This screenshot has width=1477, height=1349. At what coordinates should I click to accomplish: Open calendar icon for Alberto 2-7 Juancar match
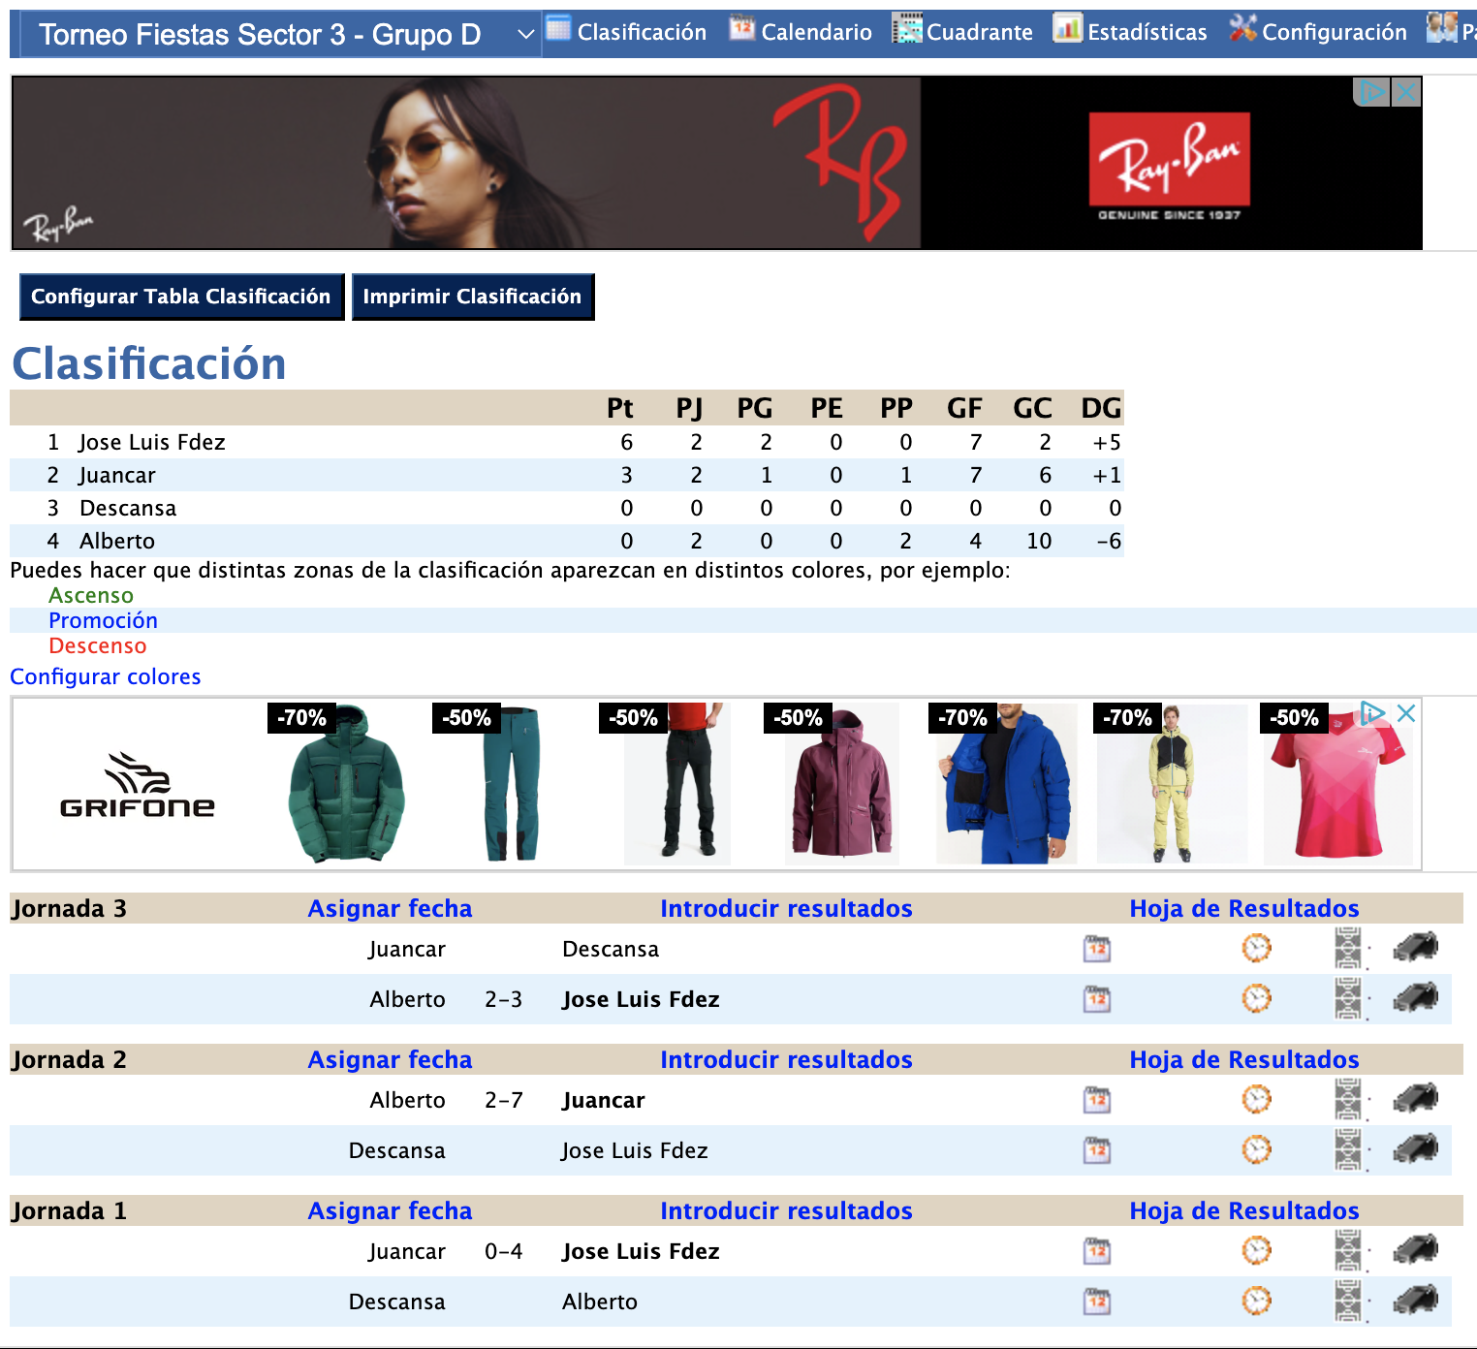pos(1097,1100)
